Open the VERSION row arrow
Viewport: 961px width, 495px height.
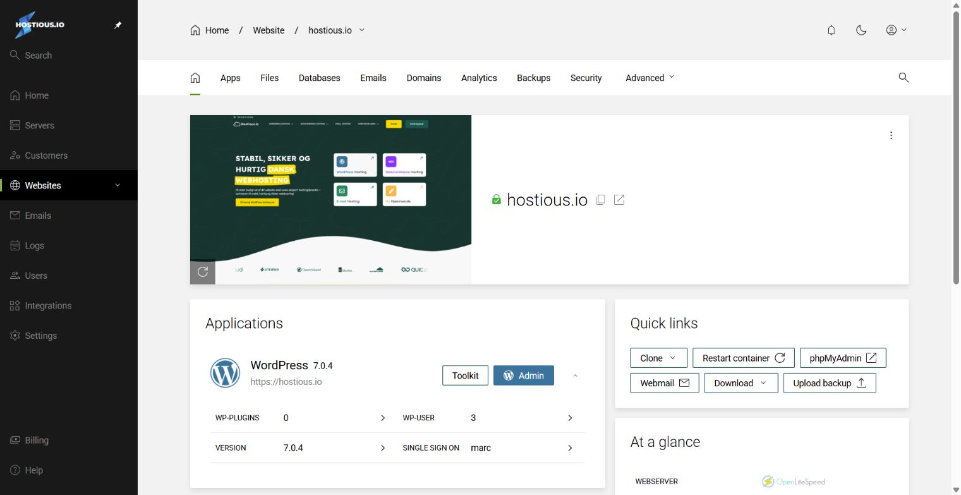(x=382, y=448)
